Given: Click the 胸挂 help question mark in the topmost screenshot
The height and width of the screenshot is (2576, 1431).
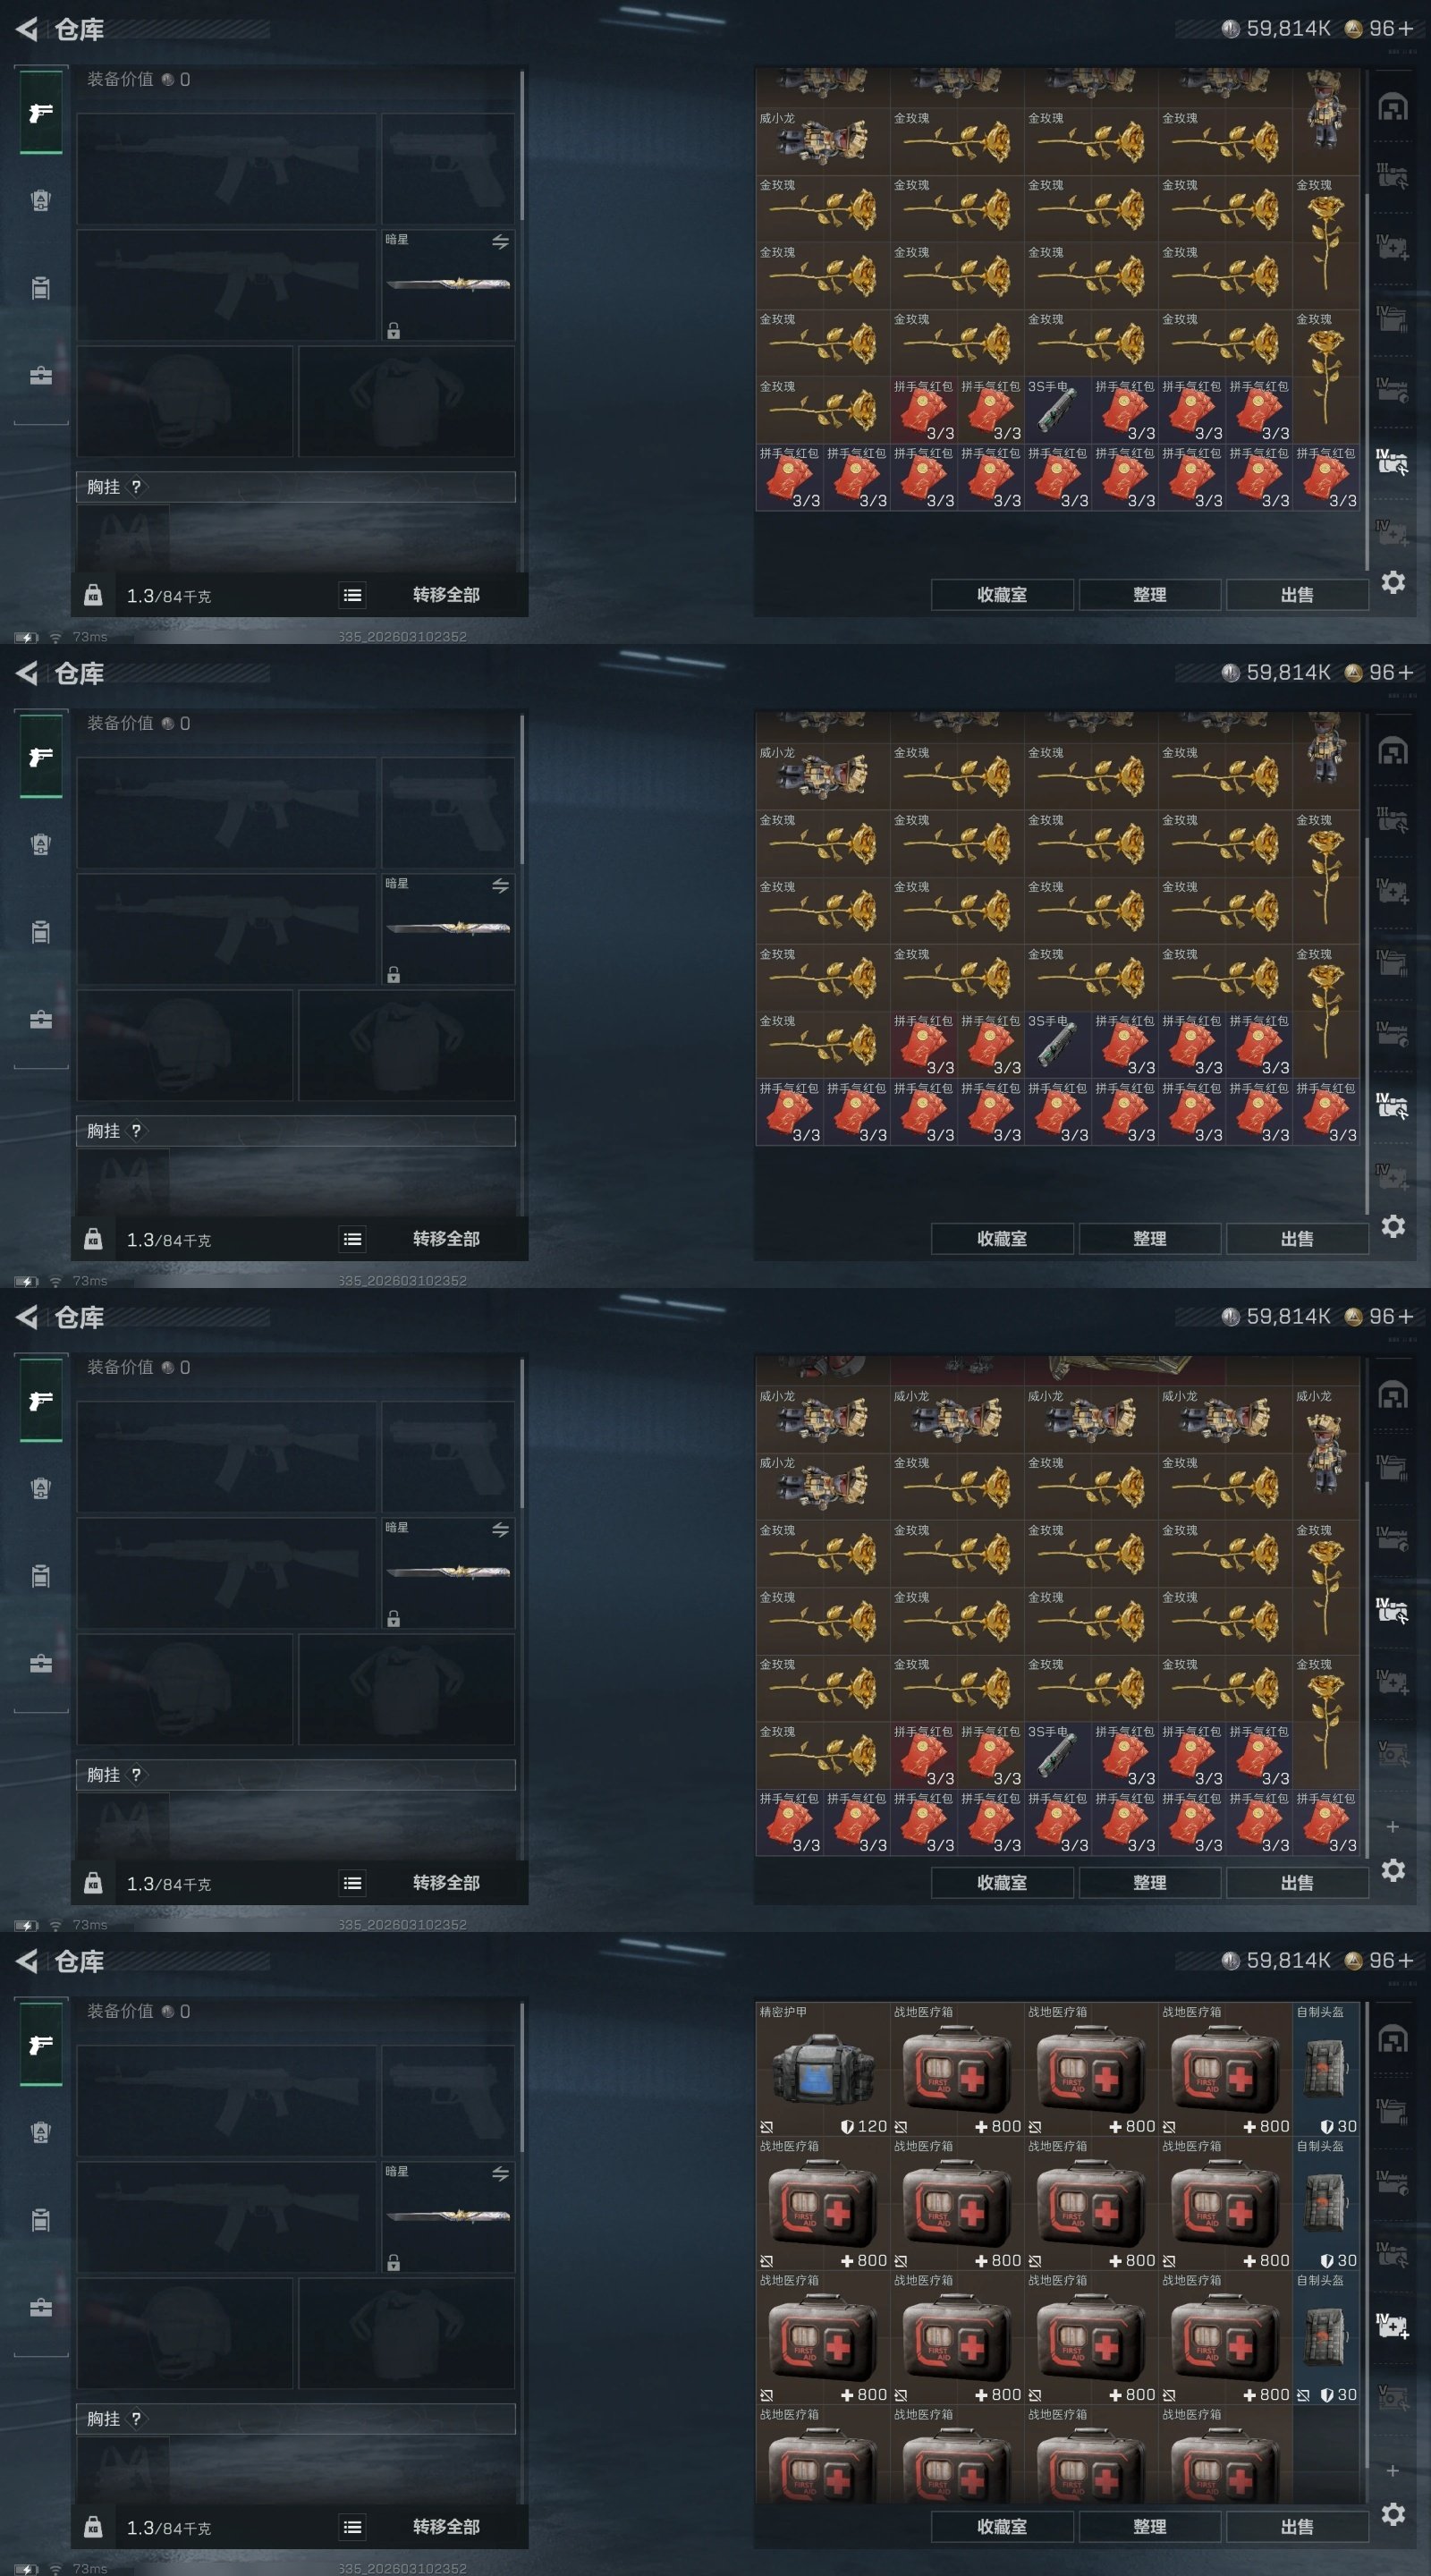Looking at the screenshot, I should point(136,487).
